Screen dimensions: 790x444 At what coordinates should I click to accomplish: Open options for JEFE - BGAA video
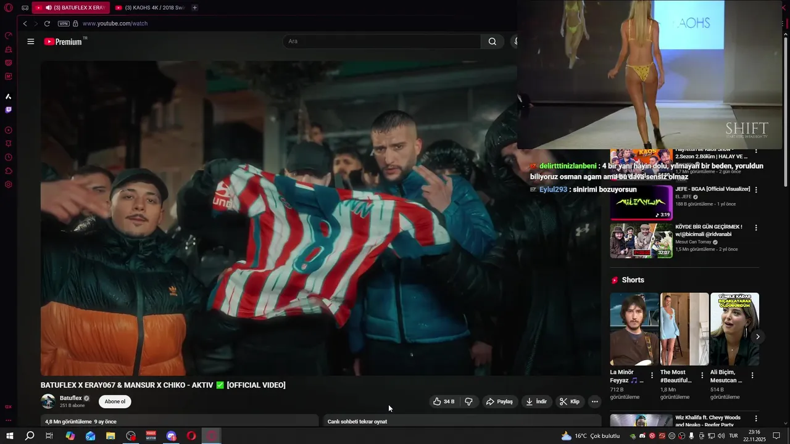click(x=756, y=190)
